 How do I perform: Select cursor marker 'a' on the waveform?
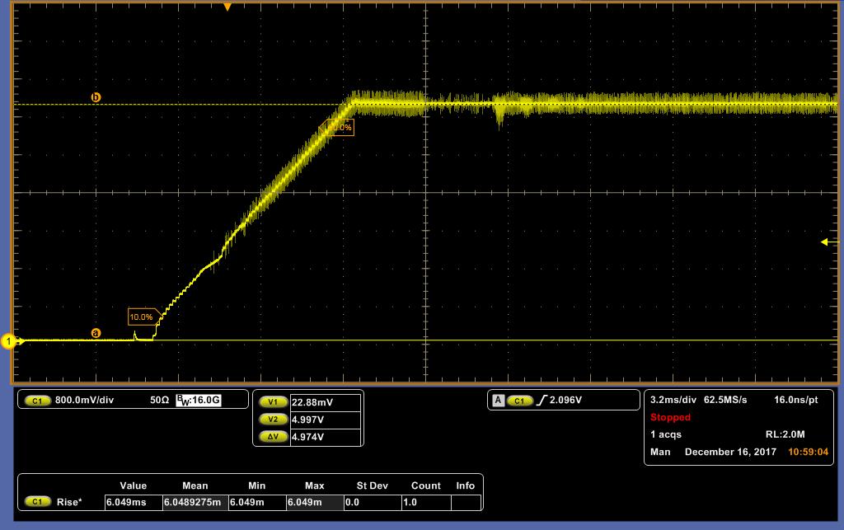(96, 333)
